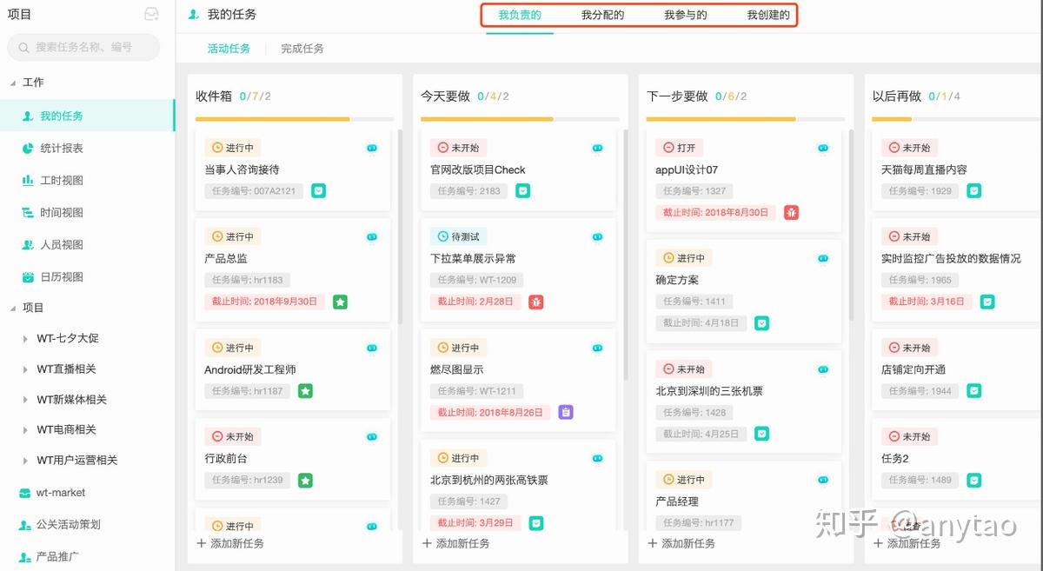
Task: Click the wt-market project icon
Action: click(x=25, y=493)
